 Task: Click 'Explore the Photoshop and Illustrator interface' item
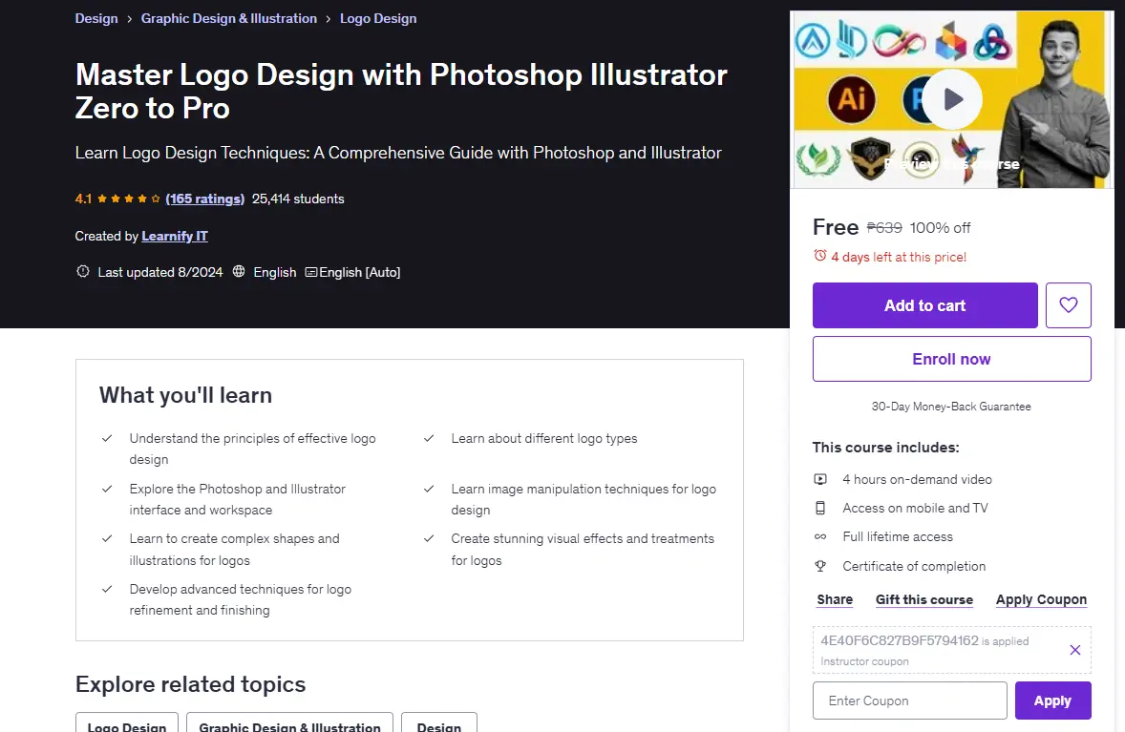click(238, 499)
